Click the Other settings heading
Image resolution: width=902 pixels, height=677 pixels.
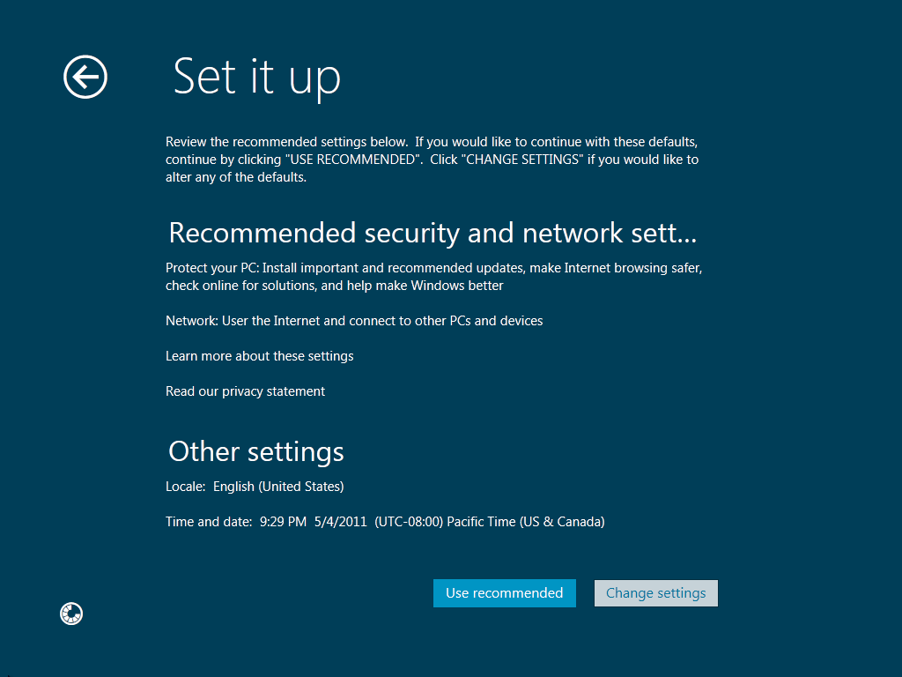255,451
